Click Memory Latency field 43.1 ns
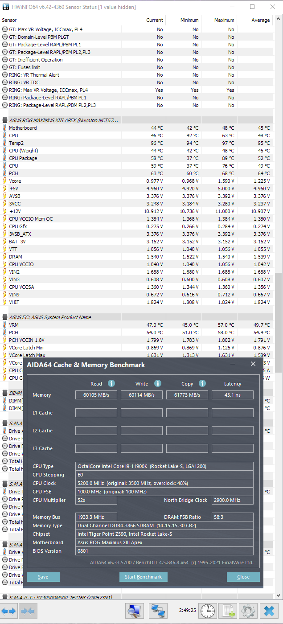283x624 pixels. pyautogui.click(x=233, y=395)
